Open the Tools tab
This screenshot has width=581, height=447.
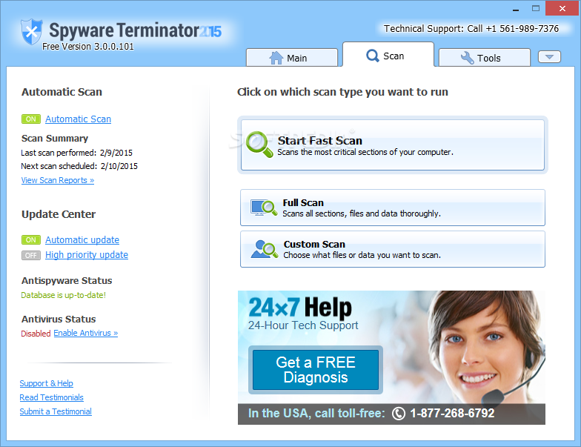coord(485,58)
